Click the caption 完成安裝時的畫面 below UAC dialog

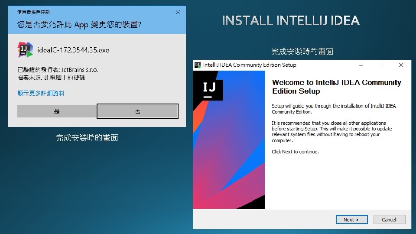87,138
